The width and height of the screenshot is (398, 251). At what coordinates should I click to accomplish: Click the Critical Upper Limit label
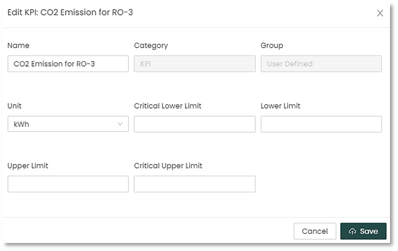pyautogui.click(x=168, y=166)
